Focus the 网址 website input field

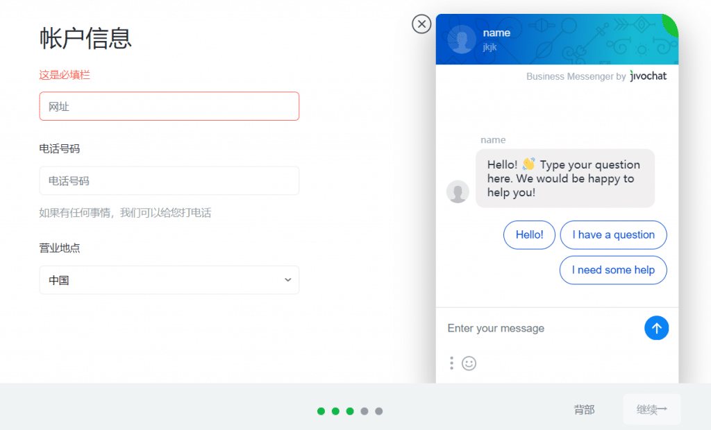point(169,106)
